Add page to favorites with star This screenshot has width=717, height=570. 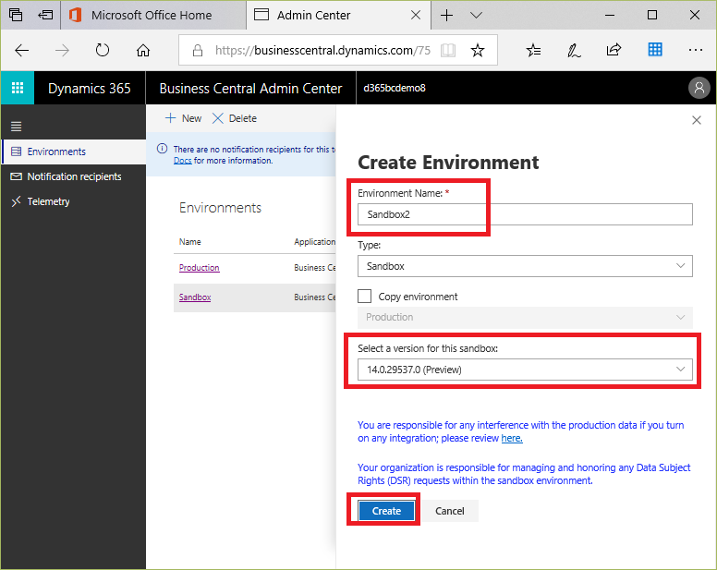(477, 51)
